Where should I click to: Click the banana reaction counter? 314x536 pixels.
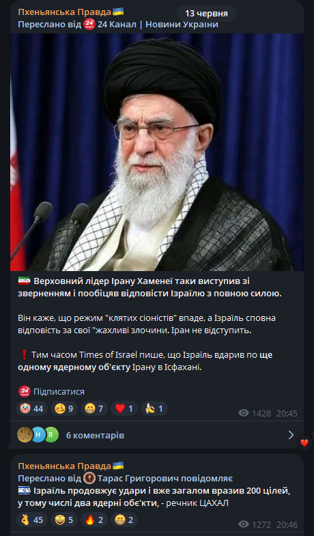[x=154, y=408]
